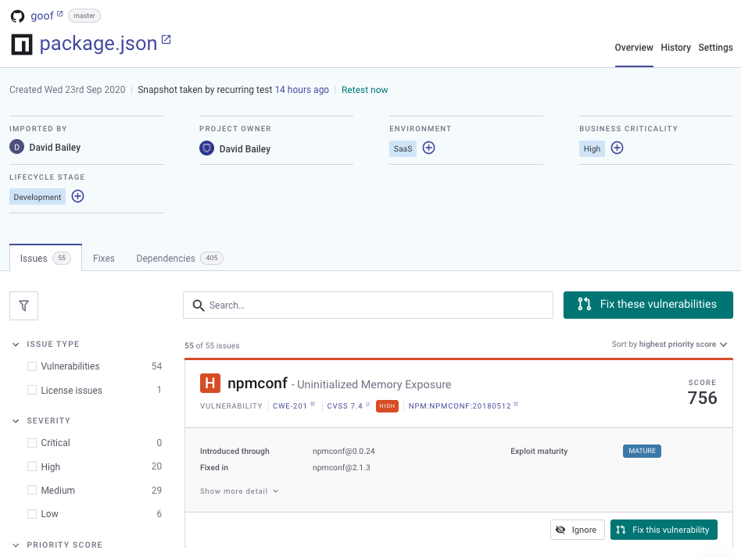Click the Fix these vulnerabilities button
This screenshot has height=557, width=741.
point(648,305)
